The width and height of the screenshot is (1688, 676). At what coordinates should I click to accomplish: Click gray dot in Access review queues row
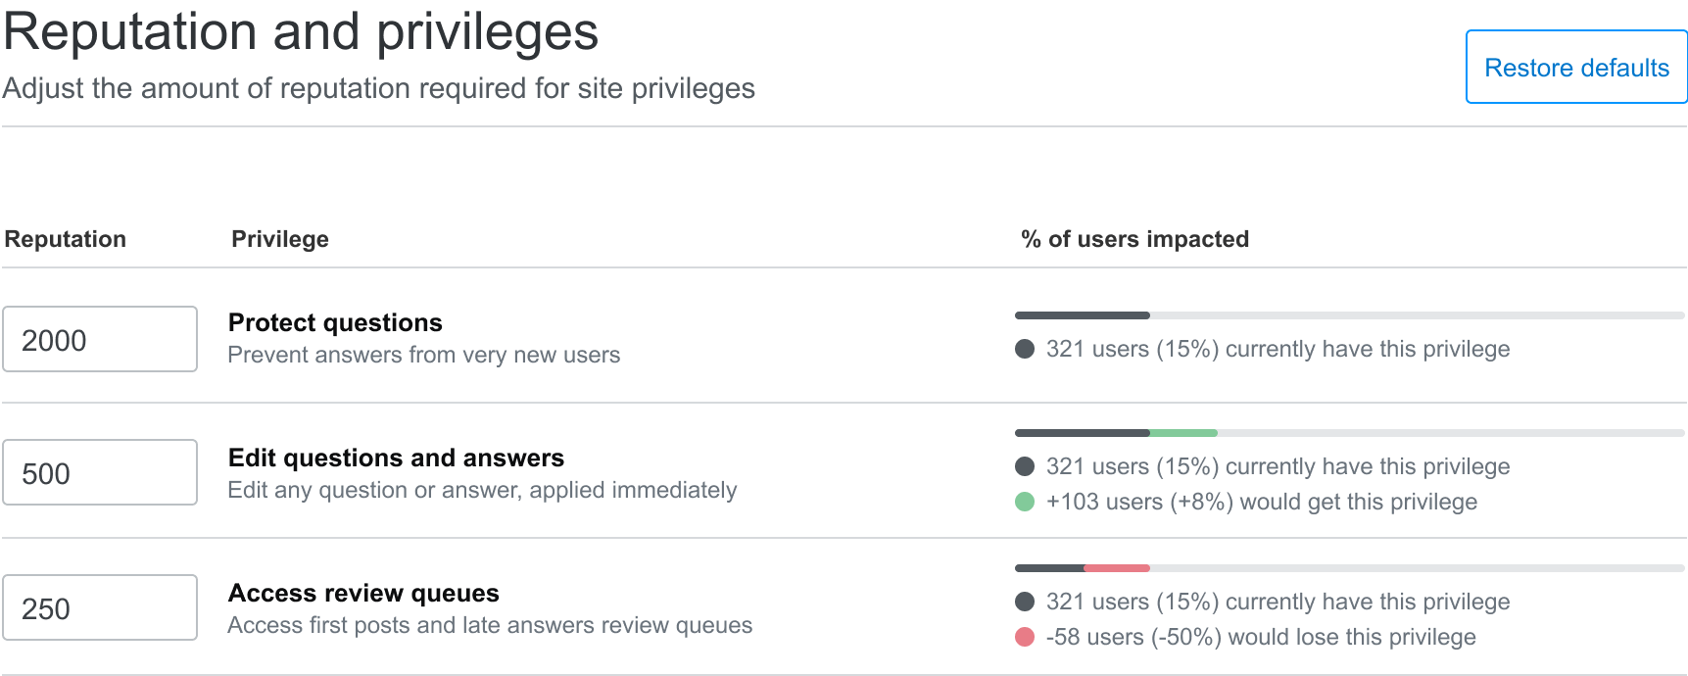(1025, 602)
